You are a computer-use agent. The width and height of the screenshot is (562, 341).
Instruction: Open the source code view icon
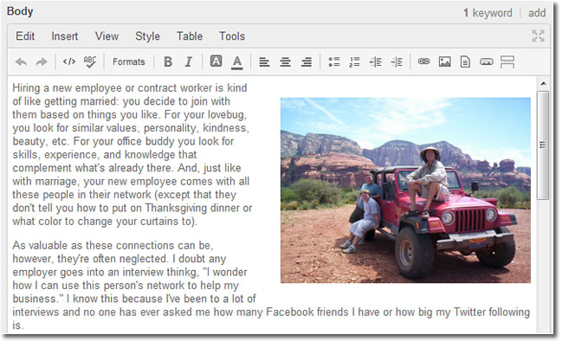[x=68, y=61]
